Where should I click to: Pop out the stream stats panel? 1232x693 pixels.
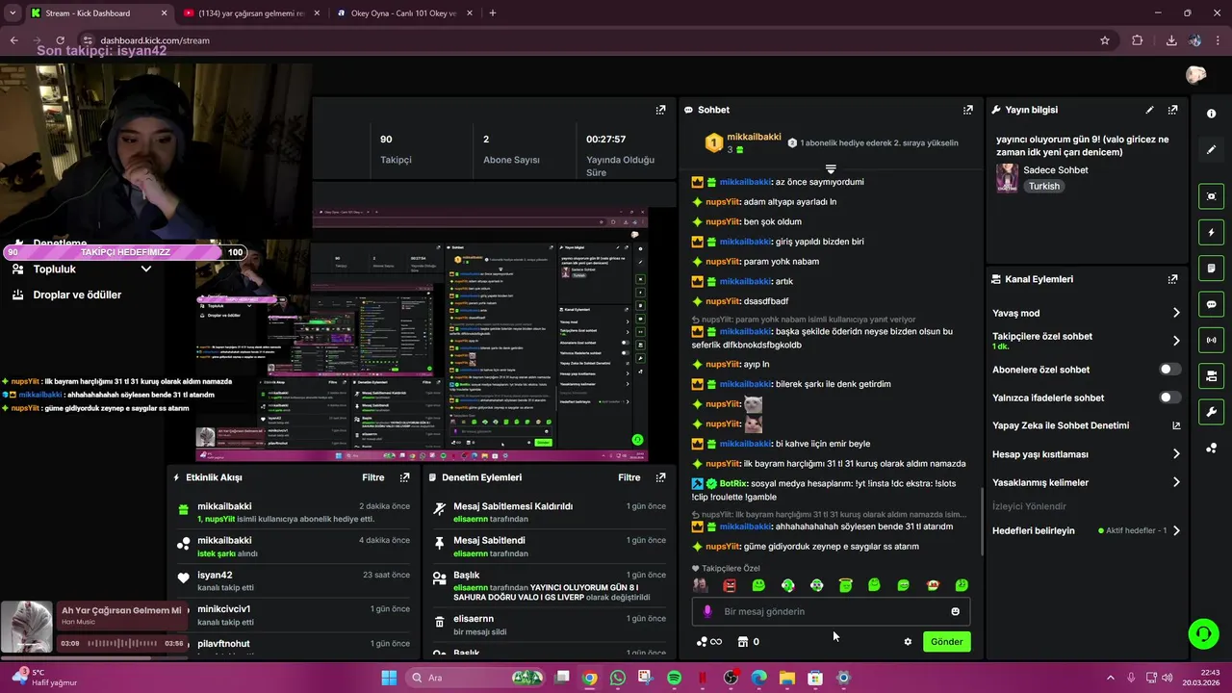[660, 110]
